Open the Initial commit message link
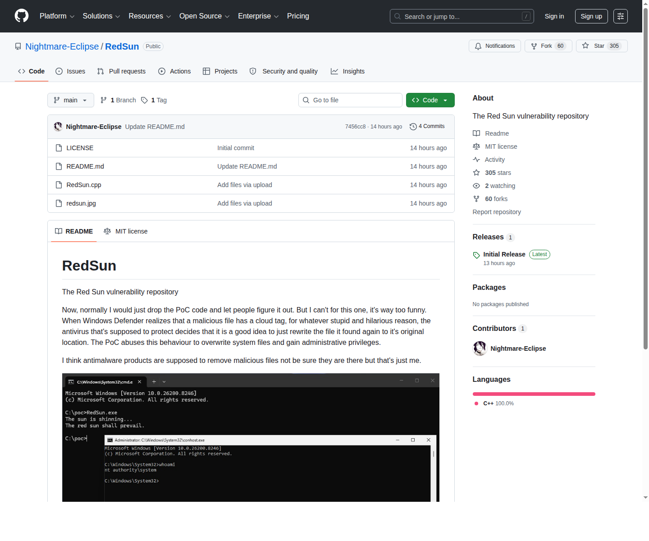 coord(236,148)
